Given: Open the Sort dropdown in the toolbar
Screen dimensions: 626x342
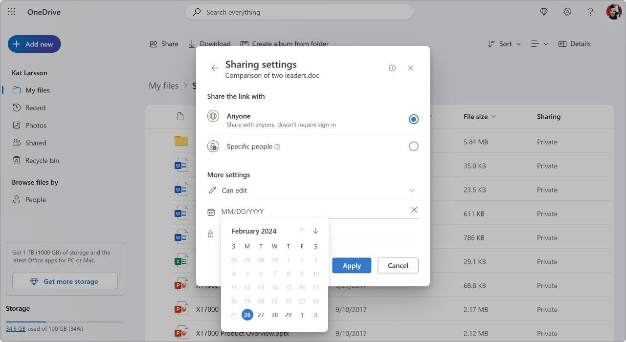Looking at the screenshot, I should (504, 43).
